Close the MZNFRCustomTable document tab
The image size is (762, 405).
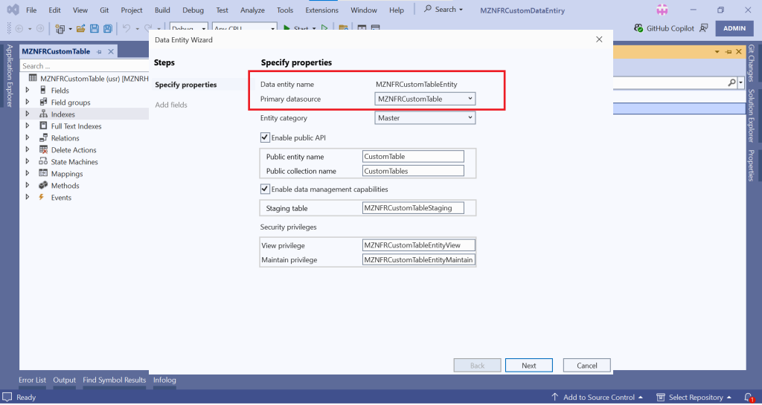[111, 51]
